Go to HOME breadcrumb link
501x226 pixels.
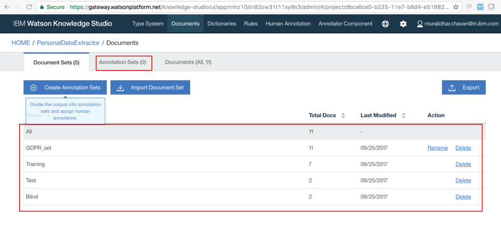(x=21, y=43)
